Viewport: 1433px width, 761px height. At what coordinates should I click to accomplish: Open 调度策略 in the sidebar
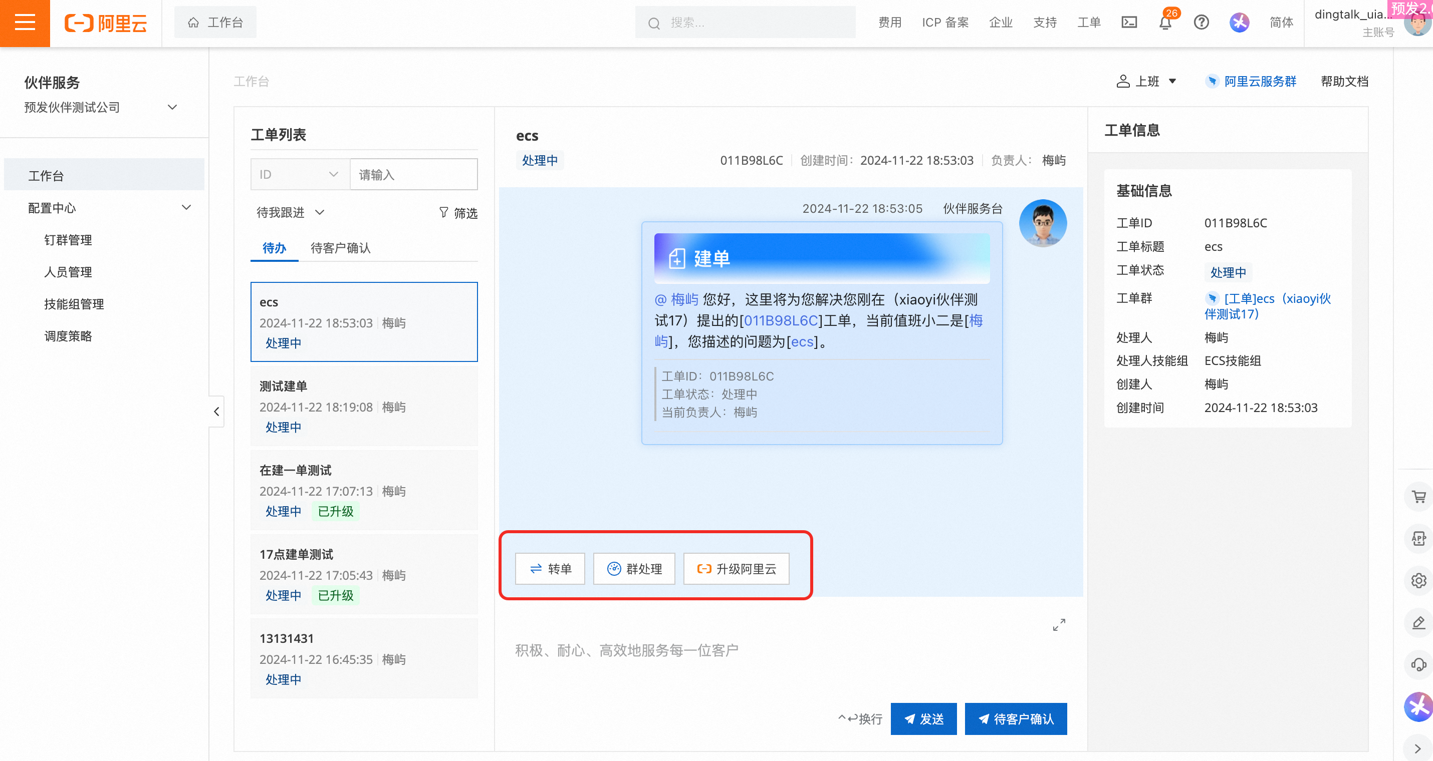(x=68, y=336)
